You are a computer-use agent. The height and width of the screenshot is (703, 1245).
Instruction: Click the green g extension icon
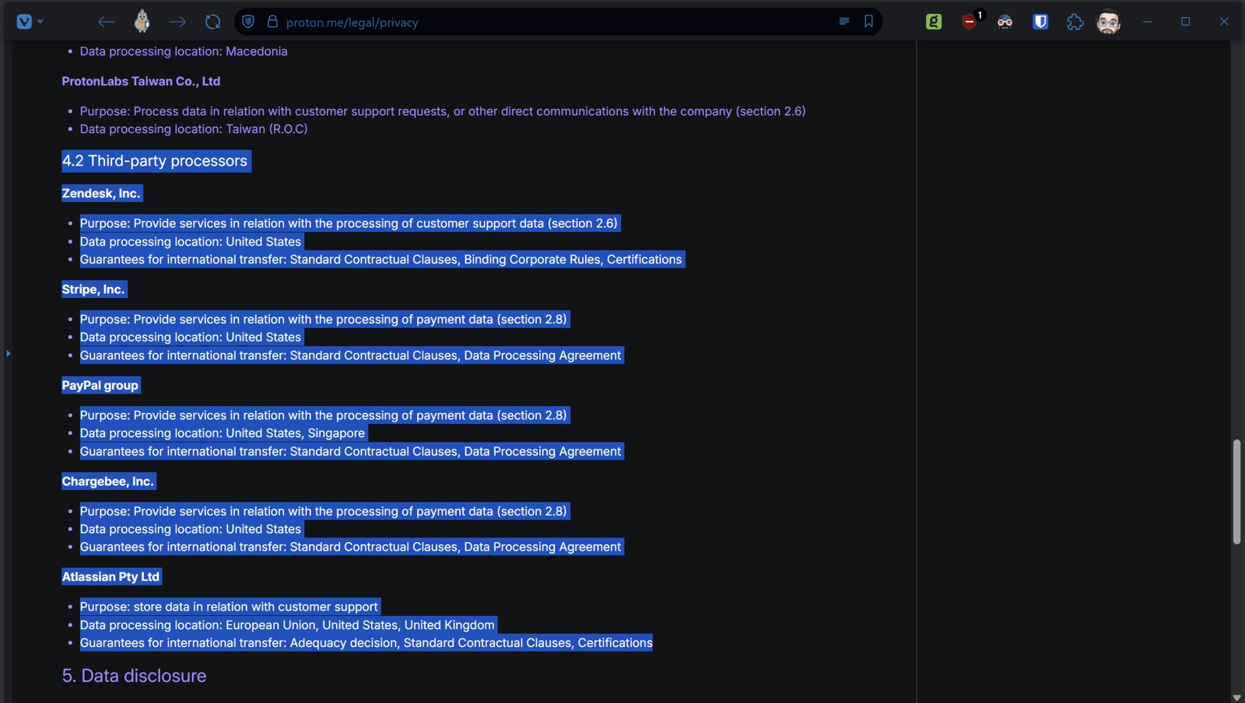pos(934,22)
